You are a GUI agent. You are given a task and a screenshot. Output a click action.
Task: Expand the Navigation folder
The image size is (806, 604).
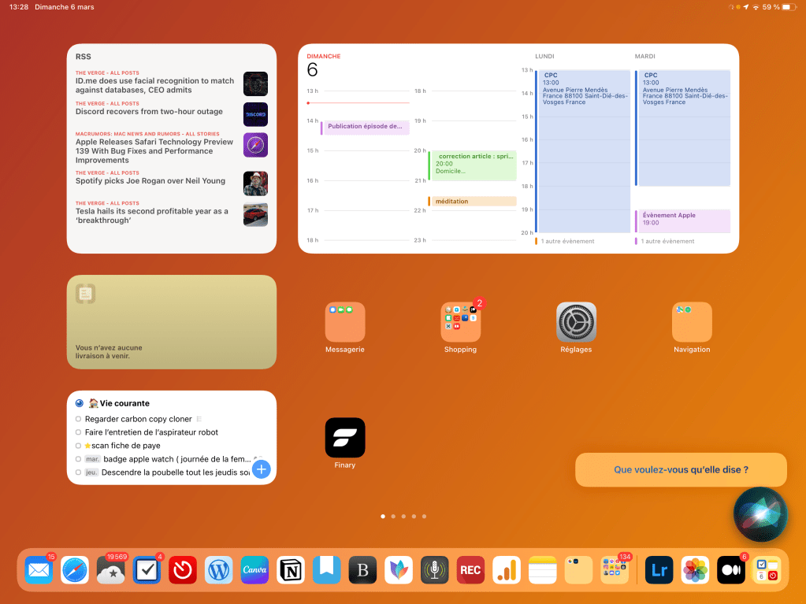coord(692,322)
